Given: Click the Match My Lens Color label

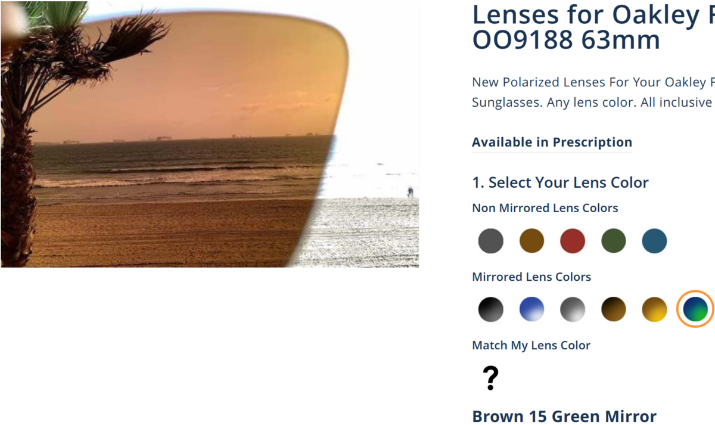Looking at the screenshot, I should coord(531,345).
